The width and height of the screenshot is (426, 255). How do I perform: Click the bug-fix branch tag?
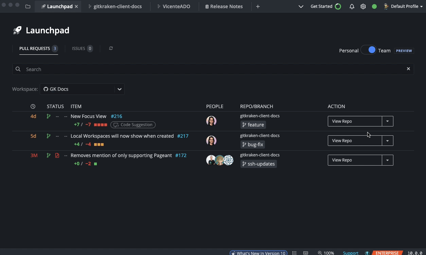(x=253, y=144)
